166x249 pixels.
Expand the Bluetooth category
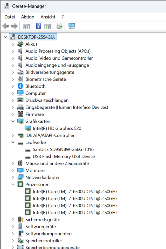tap(13, 86)
